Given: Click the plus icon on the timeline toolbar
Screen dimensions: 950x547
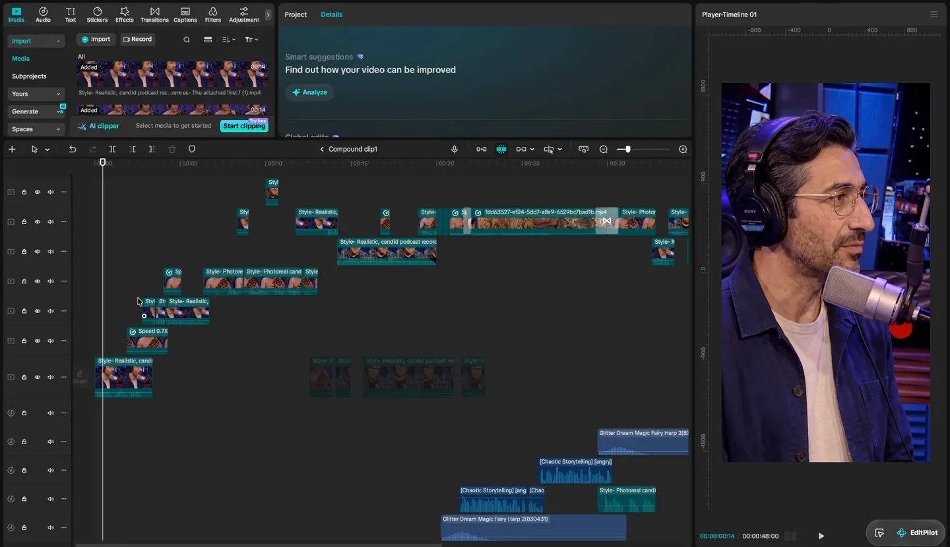Looking at the screenshot, I should [12, 150].
